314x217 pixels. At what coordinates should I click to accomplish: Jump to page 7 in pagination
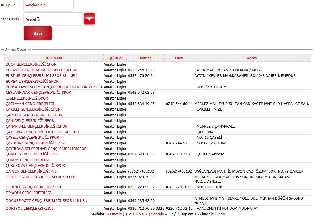click(x=146, y=214)
